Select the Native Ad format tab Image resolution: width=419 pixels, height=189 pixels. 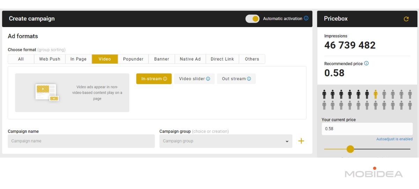(190, 59)
